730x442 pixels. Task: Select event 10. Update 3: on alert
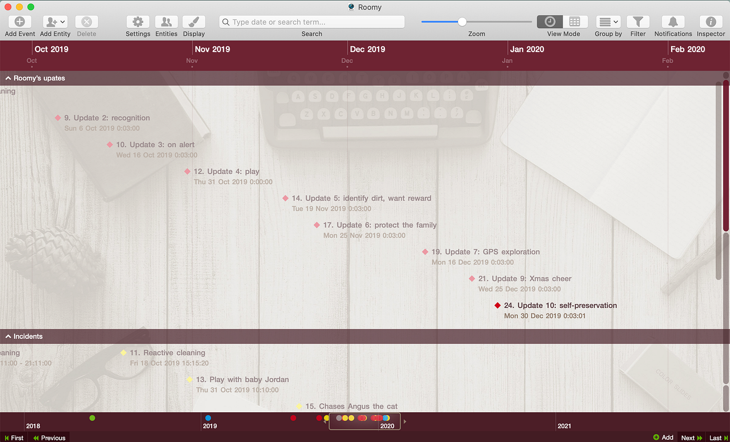click(155, 144)
